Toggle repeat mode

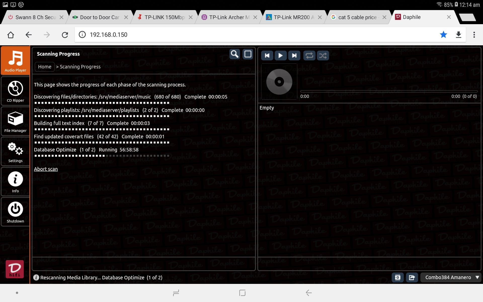pos(309,55)
